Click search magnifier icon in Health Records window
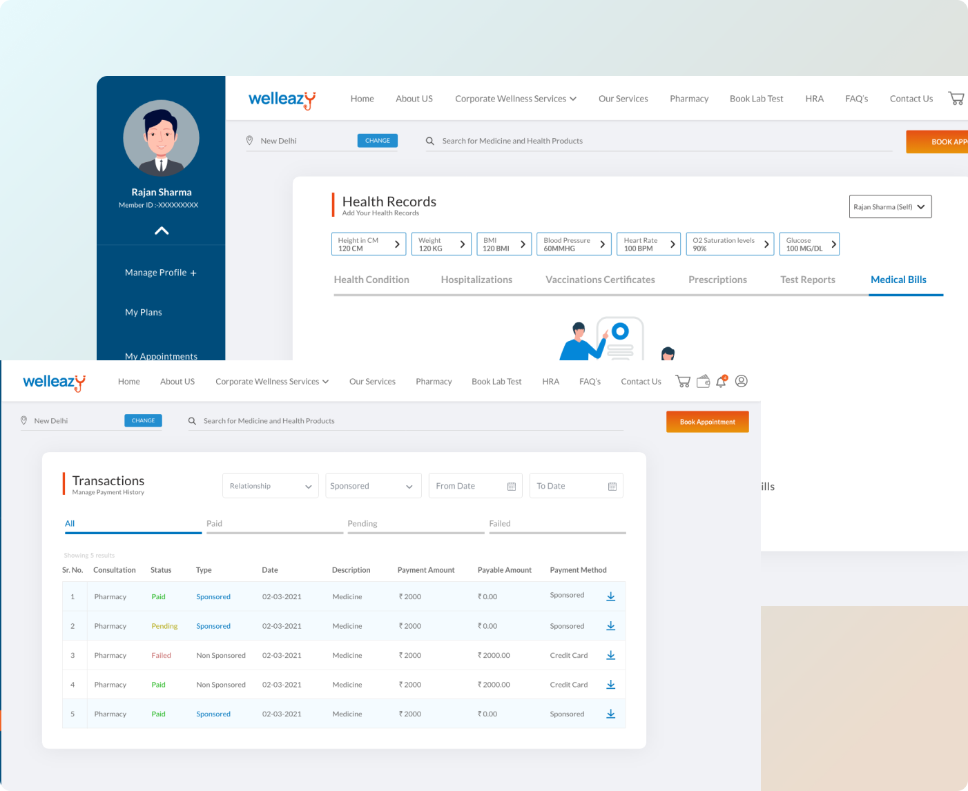The image size is (968, 791). [430, 141]
